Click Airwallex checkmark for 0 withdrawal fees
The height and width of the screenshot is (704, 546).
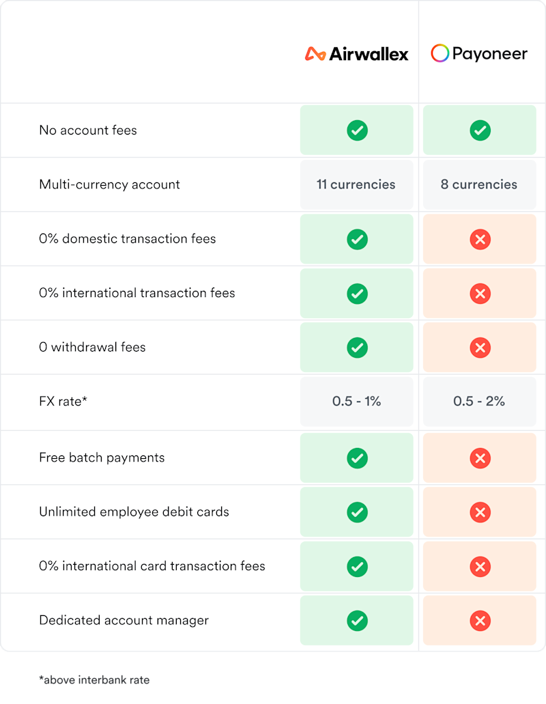[x=357, y=348]
